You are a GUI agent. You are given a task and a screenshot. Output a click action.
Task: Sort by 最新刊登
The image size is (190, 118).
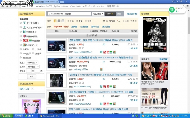(95, 27)
